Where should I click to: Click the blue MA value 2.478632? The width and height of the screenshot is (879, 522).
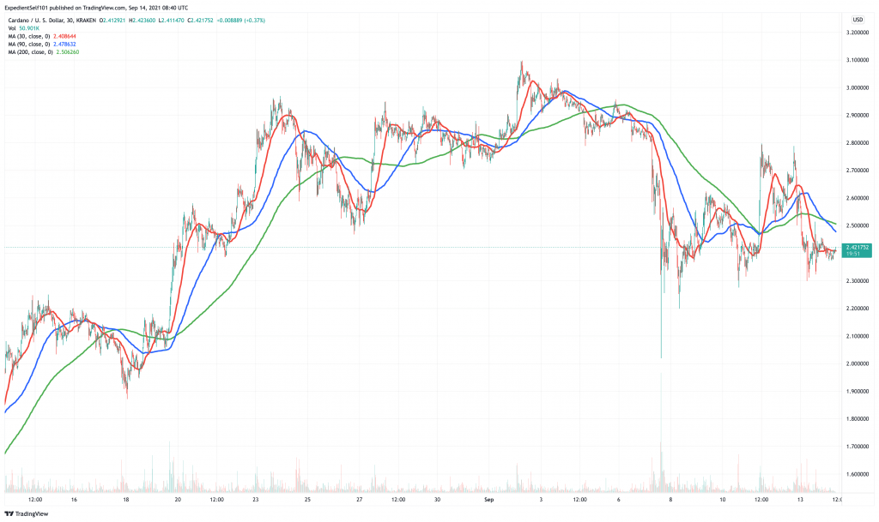click(x=64, y=45)
